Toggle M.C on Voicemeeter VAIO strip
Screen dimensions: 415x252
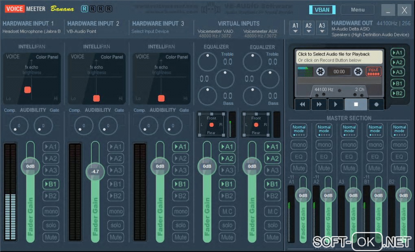[x=227, y=211]
